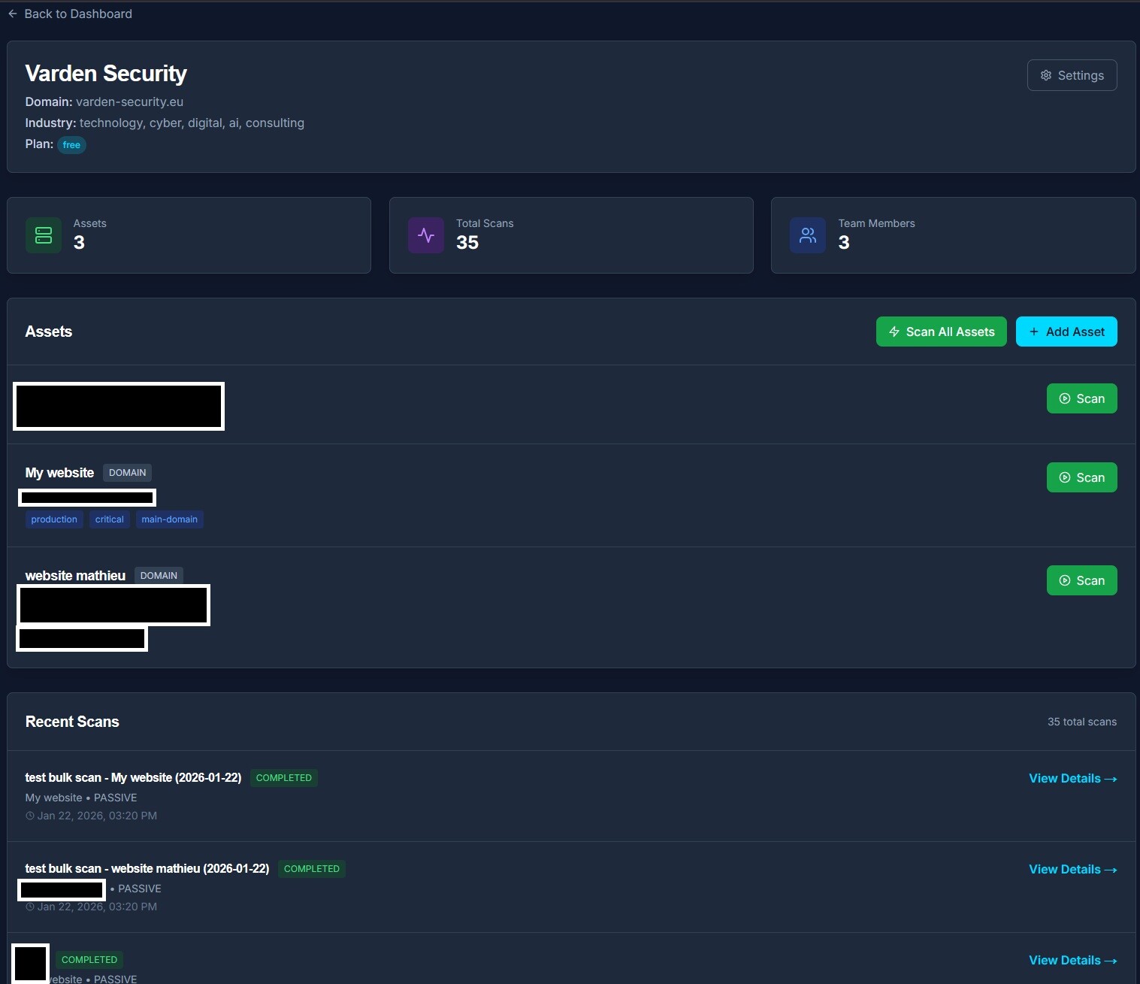Click the free plan badge

click(x=71, y=145)
